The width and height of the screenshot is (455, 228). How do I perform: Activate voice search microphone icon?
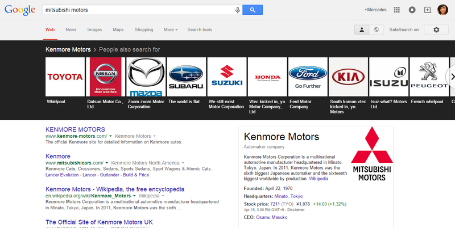point(238,10)
